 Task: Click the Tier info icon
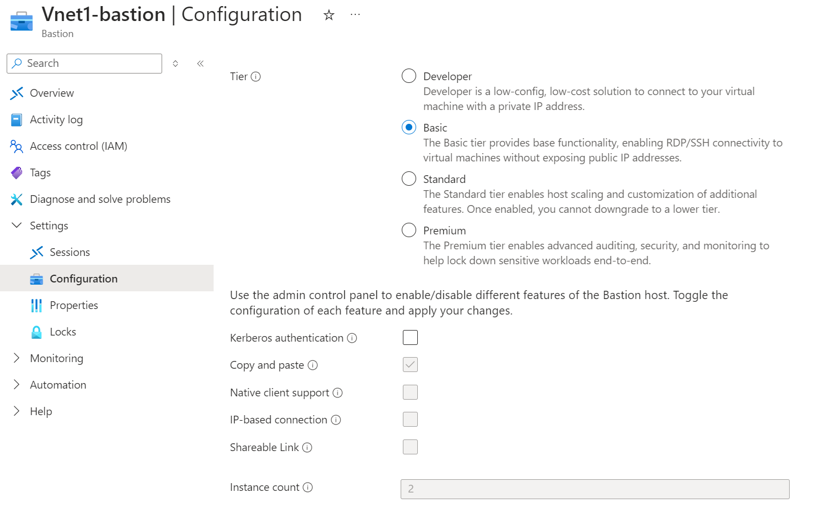pyautogui.click(x=256, y=77)
